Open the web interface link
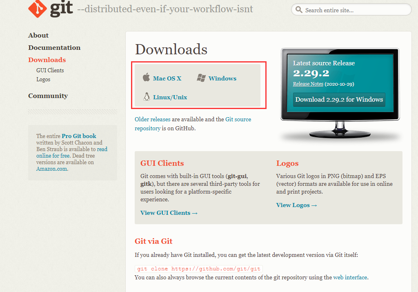Viewport: 418px width, 292px height. [x=350, y=277]
